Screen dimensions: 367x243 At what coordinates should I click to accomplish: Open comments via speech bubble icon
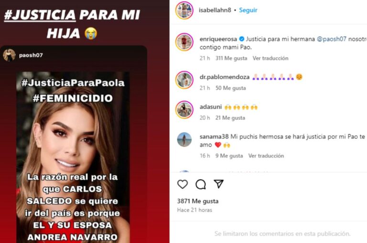pyautogui.click(x=201, y=184)
